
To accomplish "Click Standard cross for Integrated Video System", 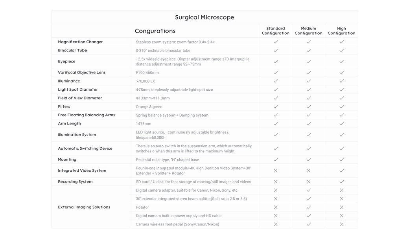I will click(x=275, y=171).
